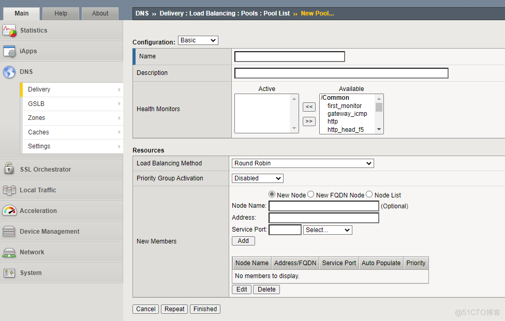505x321 pixels.
Task: Open the Load Balancing Method dropdown
Action: click(x=303, y=163)
